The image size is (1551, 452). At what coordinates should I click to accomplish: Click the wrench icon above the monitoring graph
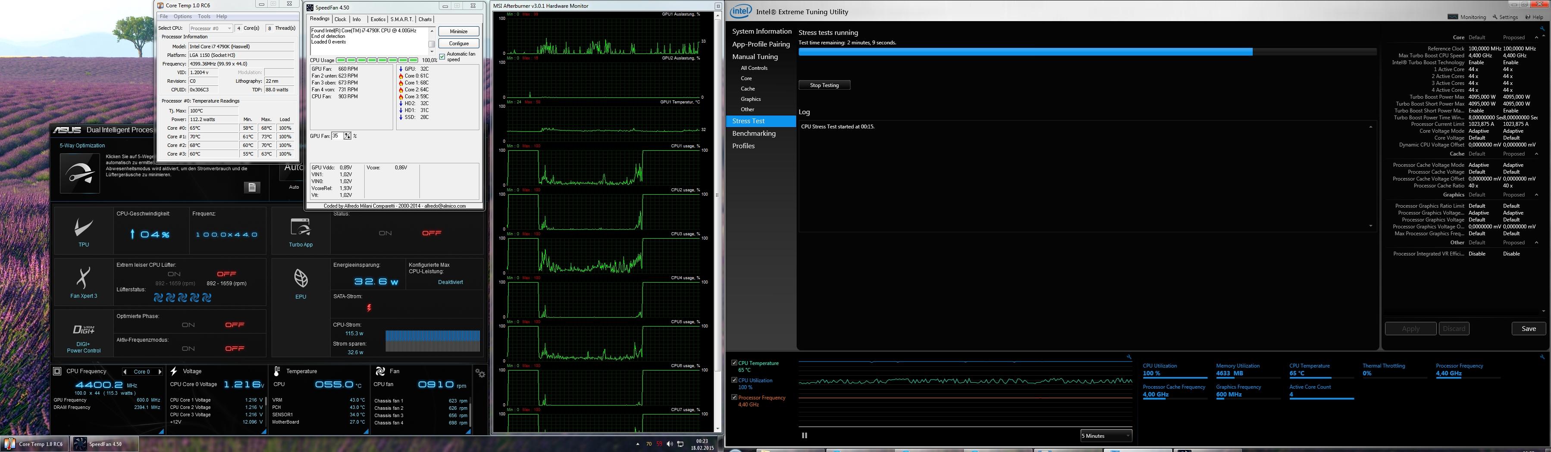coord(1129,357)
